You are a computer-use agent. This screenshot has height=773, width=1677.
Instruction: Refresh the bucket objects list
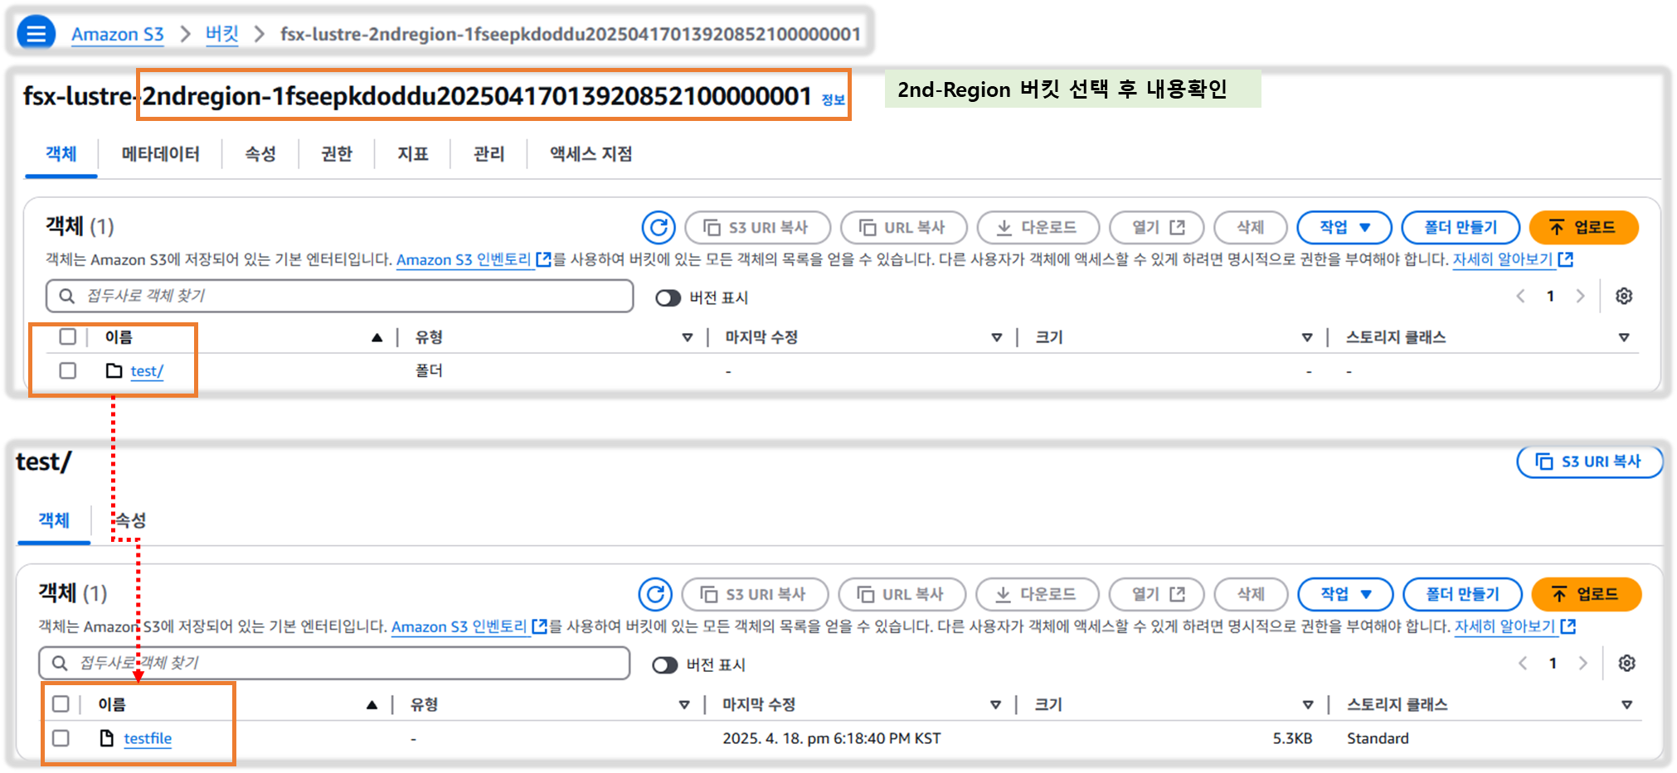coord(659,227)
